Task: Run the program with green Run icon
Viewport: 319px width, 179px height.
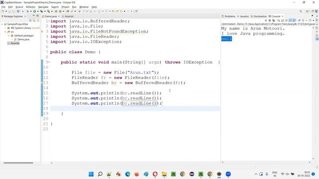Action: click(34, 11)
